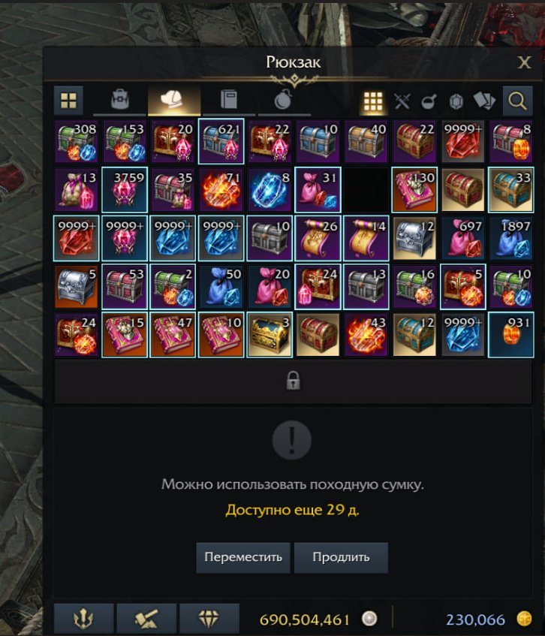
Task: Switch to the all-items grid filter
Action: click(373, 101)
